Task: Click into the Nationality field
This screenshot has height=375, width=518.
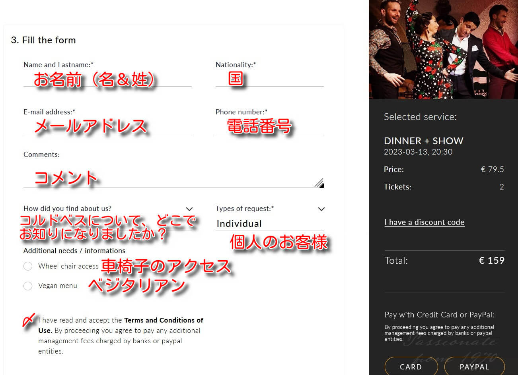Action: 269,79
